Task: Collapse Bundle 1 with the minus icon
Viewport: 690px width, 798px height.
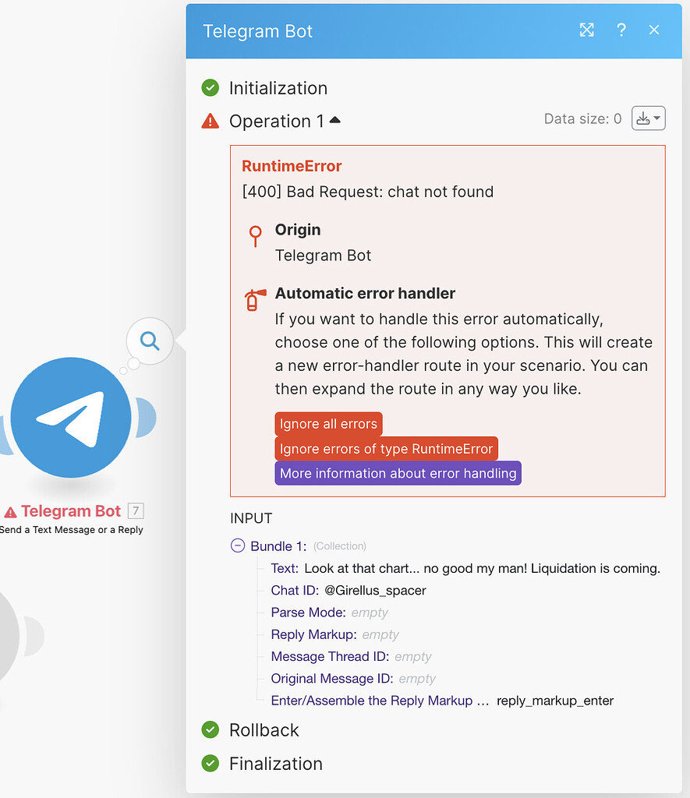Action: pos(238,546)
